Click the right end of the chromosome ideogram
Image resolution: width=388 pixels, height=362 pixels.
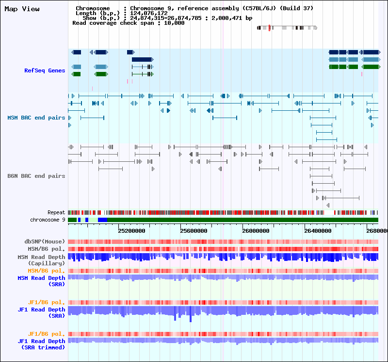click(x=315, y=28)
